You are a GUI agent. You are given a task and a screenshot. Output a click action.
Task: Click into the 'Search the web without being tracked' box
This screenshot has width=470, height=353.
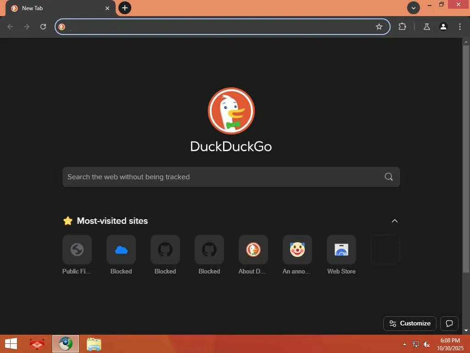tap(231, 177)
